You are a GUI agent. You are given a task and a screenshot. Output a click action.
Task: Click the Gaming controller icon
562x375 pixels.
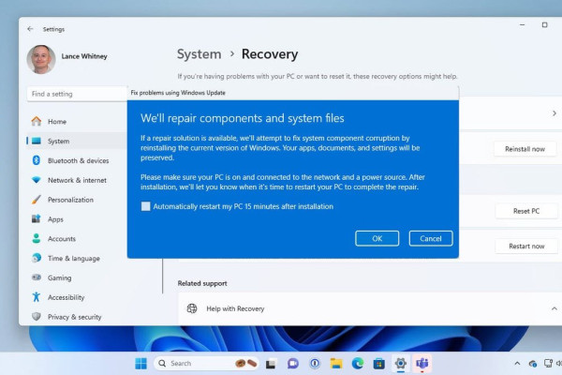tap(37, 277)
